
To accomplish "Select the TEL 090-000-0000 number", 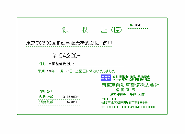I will tap(114, 107).
